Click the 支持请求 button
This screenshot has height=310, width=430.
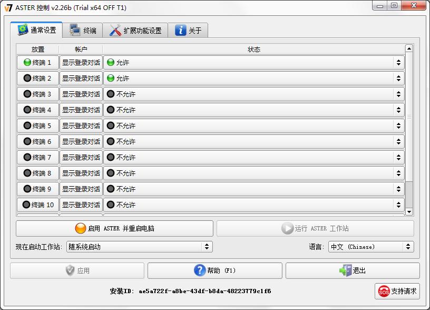(x=397, y=292)
